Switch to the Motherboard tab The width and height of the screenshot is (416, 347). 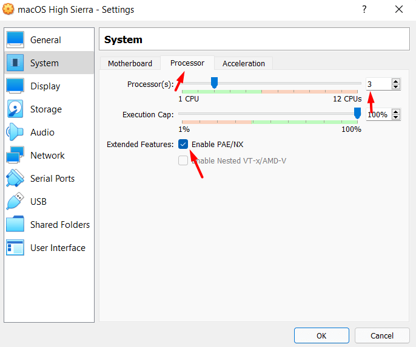point(130,63)
